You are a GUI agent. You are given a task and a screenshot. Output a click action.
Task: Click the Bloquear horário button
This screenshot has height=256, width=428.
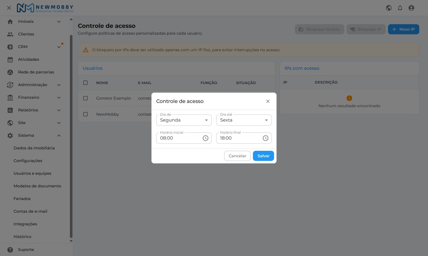click(319, 29)
